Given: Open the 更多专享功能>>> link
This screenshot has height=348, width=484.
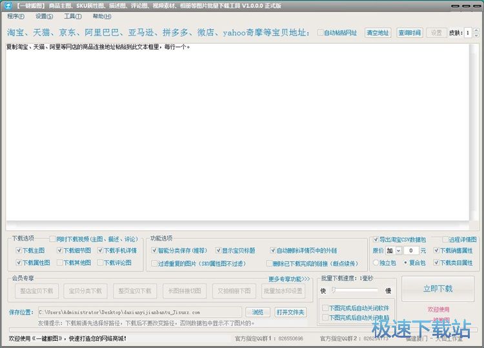Looking at the screenshot, I should point(288,279).
